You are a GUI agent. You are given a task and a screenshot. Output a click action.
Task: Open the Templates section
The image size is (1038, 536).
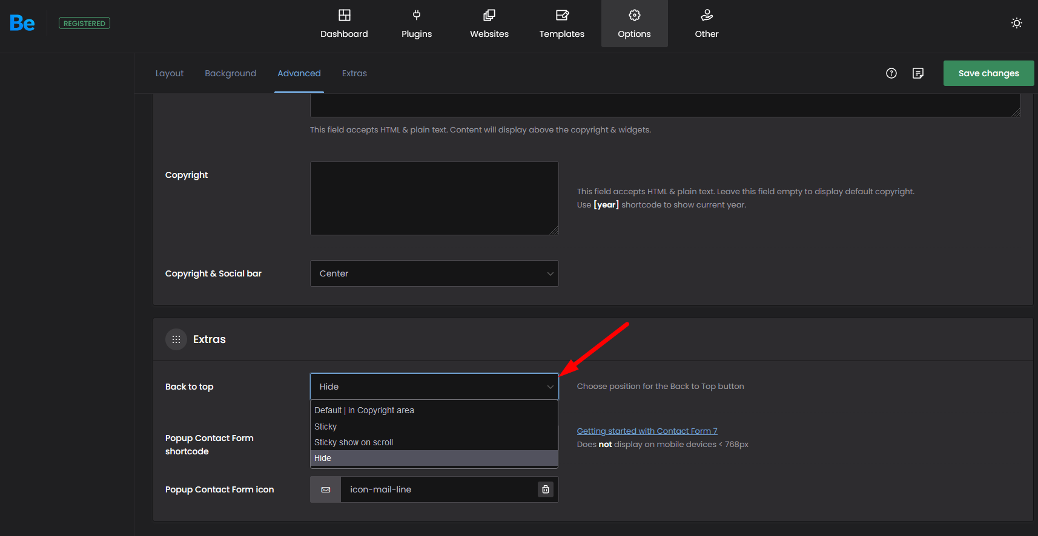[562, 24]
